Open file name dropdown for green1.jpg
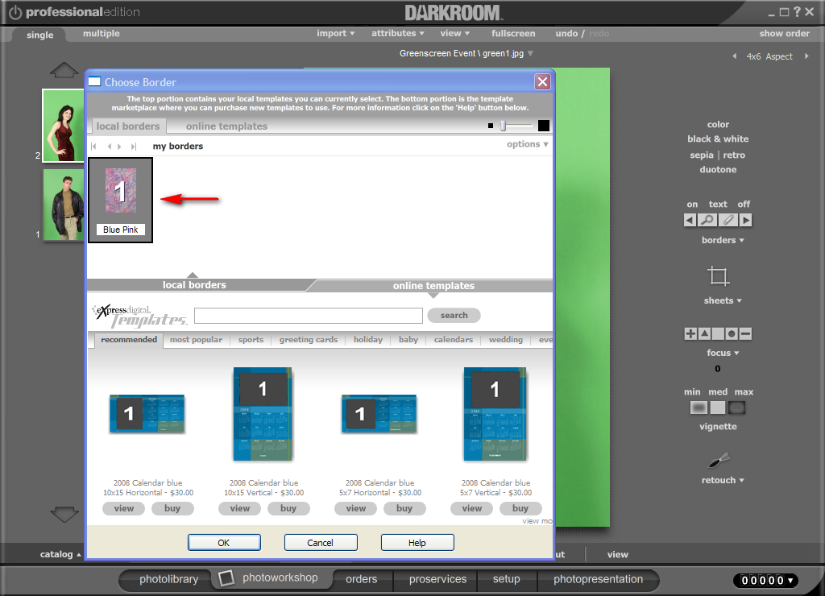Screen dimensions: 825x596 (530, 54)
